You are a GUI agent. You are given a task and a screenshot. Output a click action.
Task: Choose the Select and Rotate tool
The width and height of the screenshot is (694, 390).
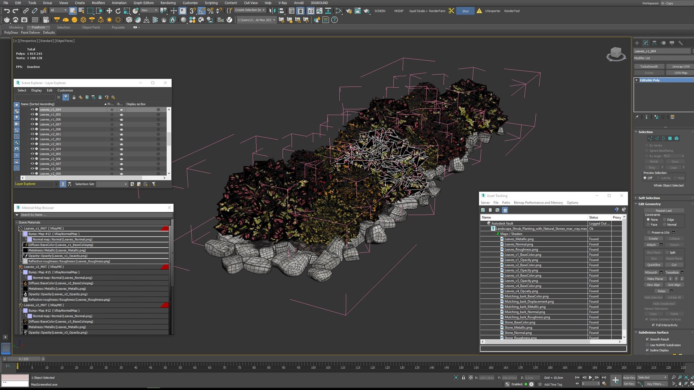[118, 11]
